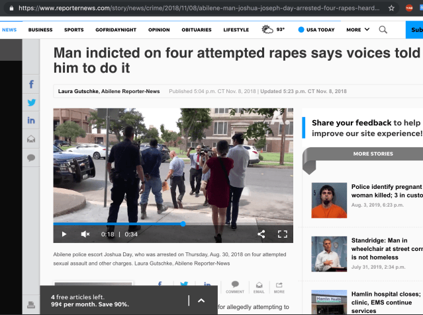Unmute the video audio
423x315 pixels.
coord(85,234)
